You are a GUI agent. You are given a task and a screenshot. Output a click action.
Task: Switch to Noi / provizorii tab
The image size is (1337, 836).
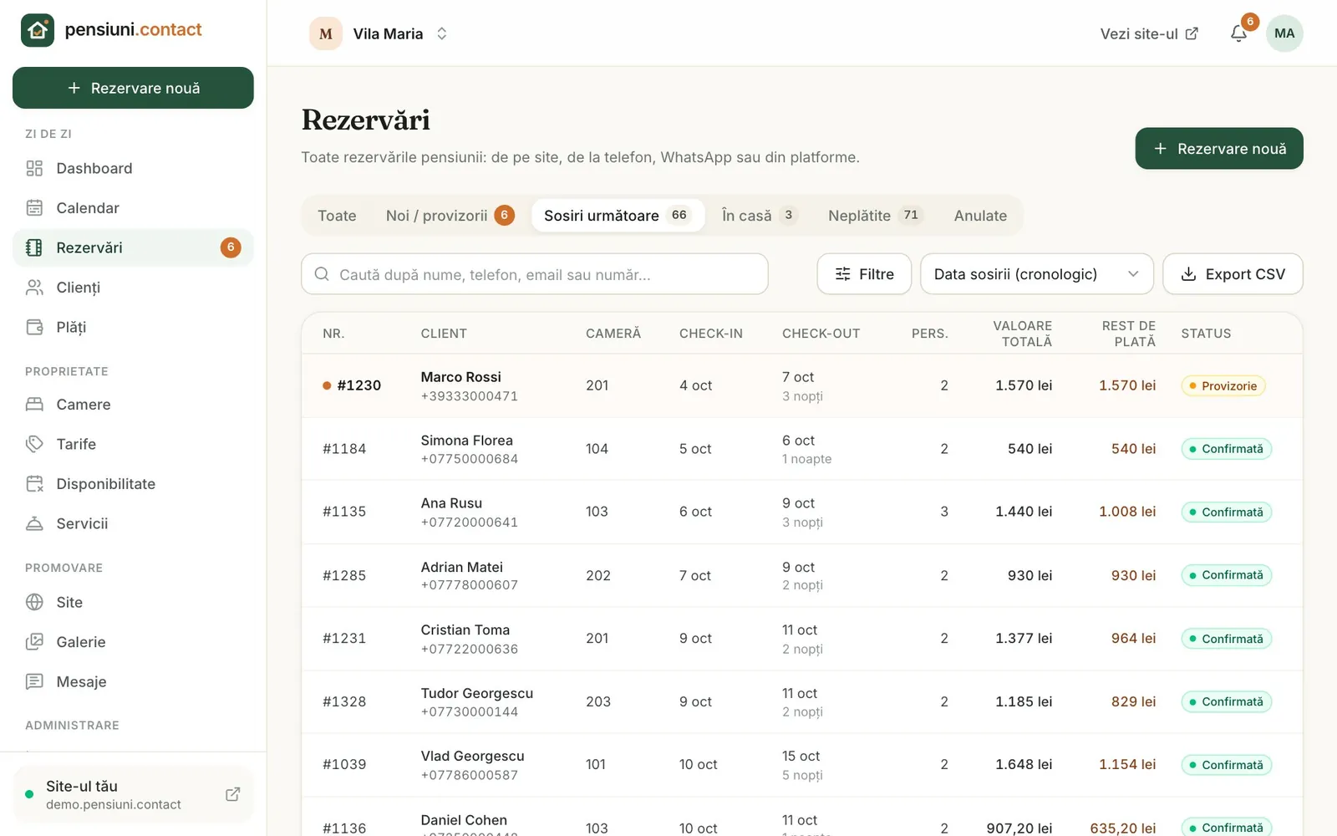[450, 216]
